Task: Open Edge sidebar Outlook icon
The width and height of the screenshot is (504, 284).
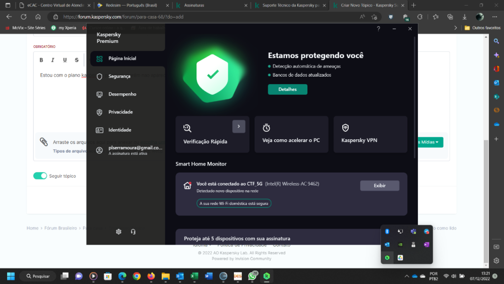Action: pyautogui.click(x=496, y=83)
